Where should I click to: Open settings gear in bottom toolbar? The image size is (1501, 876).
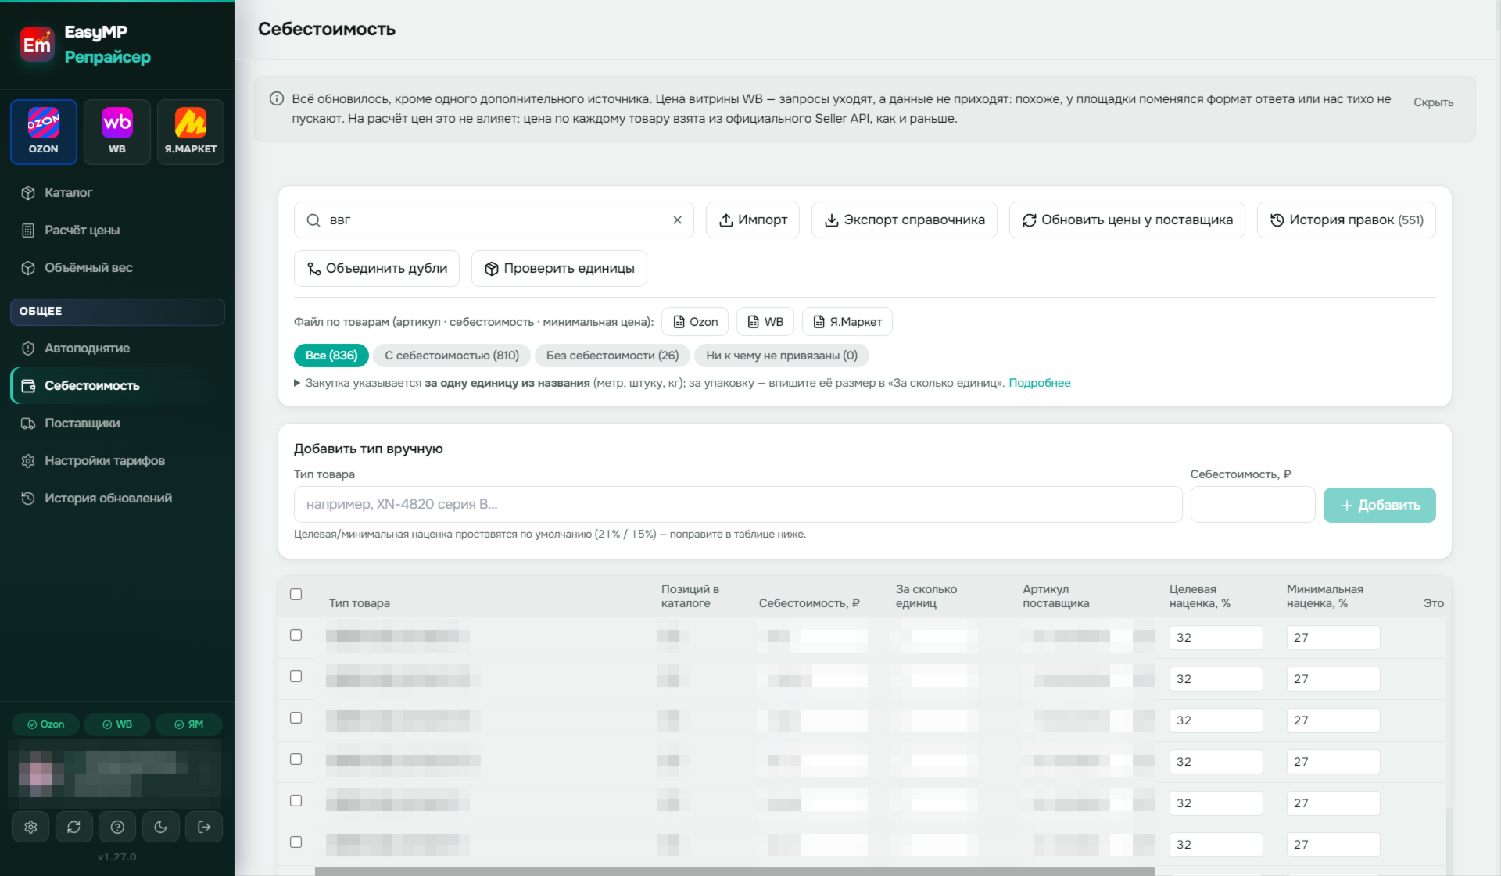(x=30, y=827)
